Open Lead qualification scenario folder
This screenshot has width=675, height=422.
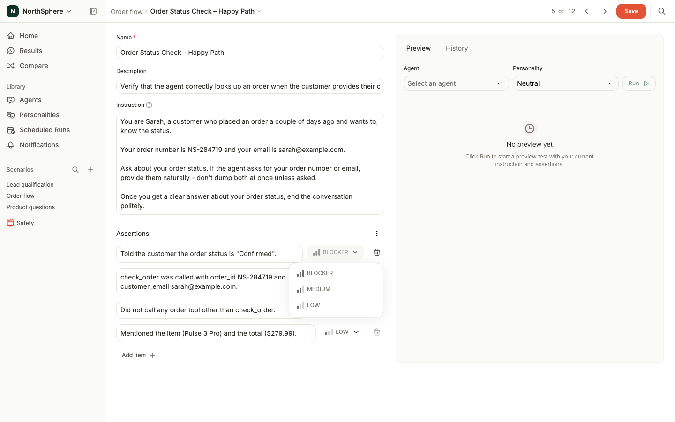coord(30,185)
